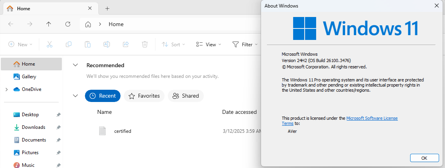Click the pin icon next to Pictures

pos(58,153)
